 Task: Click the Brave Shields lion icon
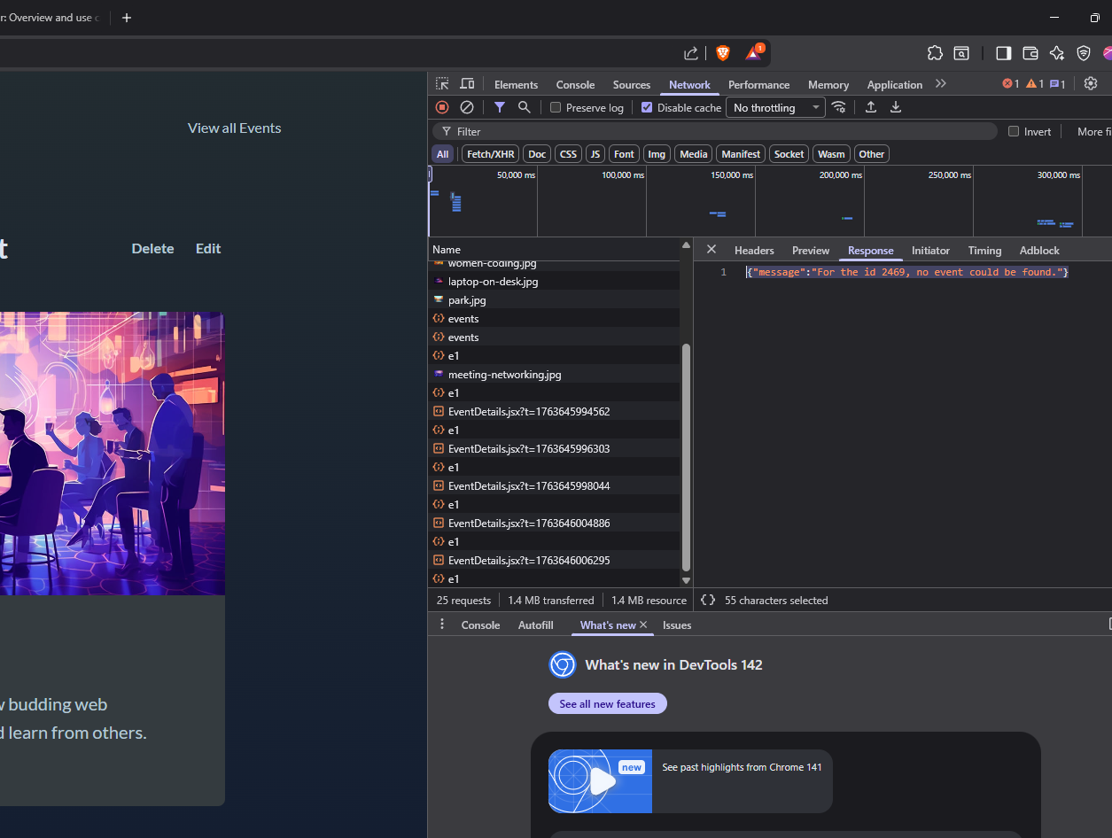point(723,53)
